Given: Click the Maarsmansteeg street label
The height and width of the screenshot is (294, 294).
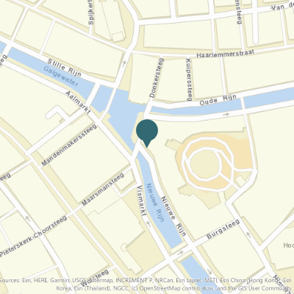Looking at the screenshot, I should point(103,189).
